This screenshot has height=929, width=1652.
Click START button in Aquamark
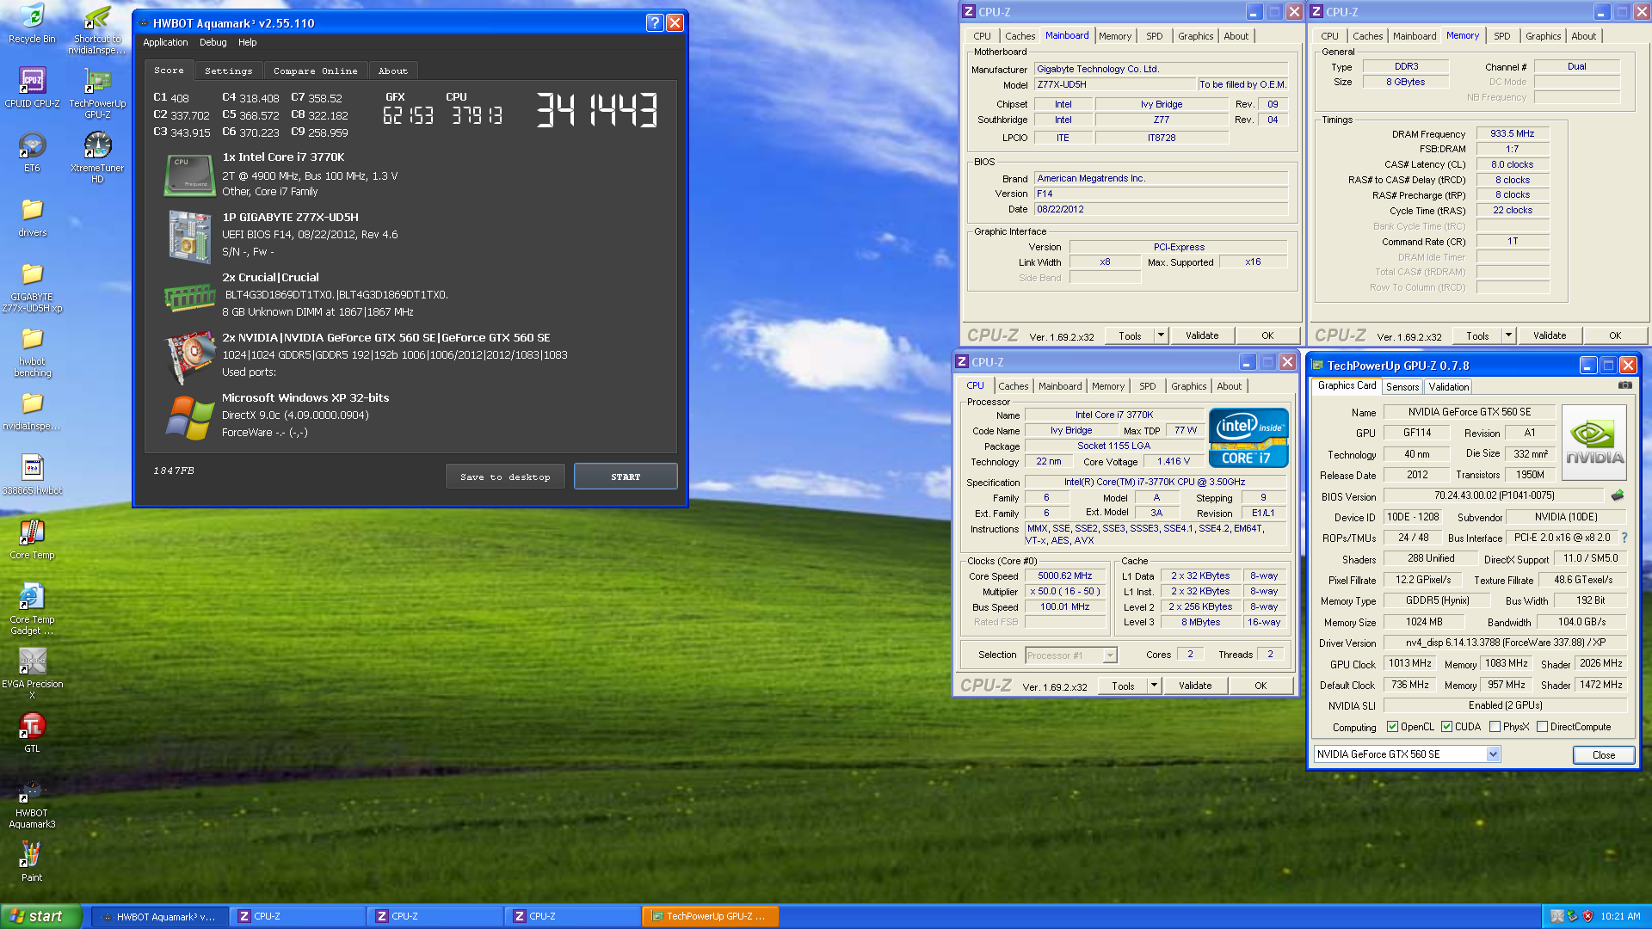click(626, 477)
